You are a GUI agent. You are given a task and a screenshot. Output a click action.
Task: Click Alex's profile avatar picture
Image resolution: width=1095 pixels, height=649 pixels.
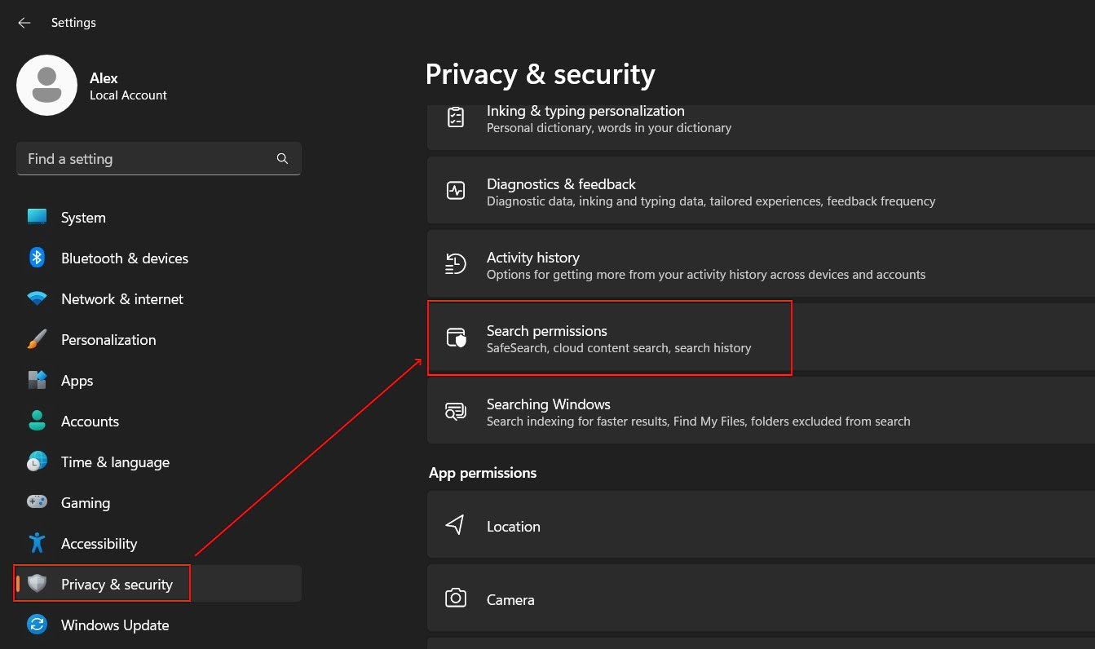pos(46,86)
